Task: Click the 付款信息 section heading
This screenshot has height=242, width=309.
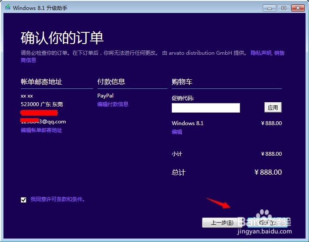Action: point(111,82)
